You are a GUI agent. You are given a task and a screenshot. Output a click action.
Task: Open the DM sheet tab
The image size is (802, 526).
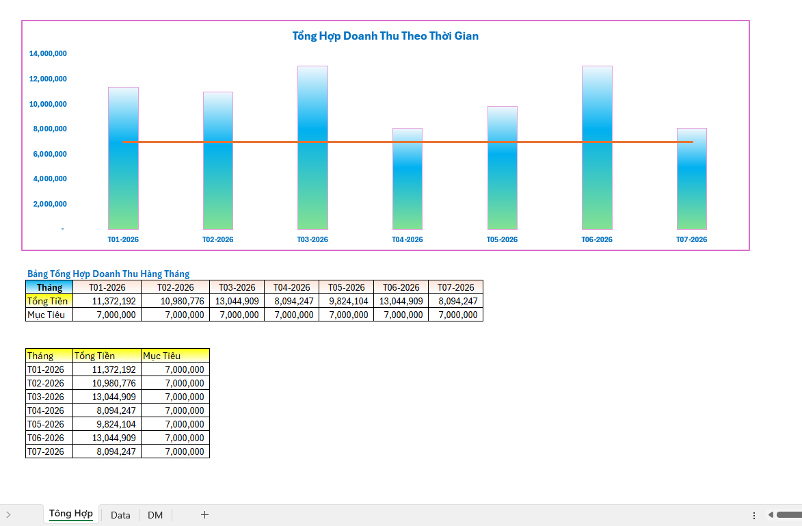(155, 515)
